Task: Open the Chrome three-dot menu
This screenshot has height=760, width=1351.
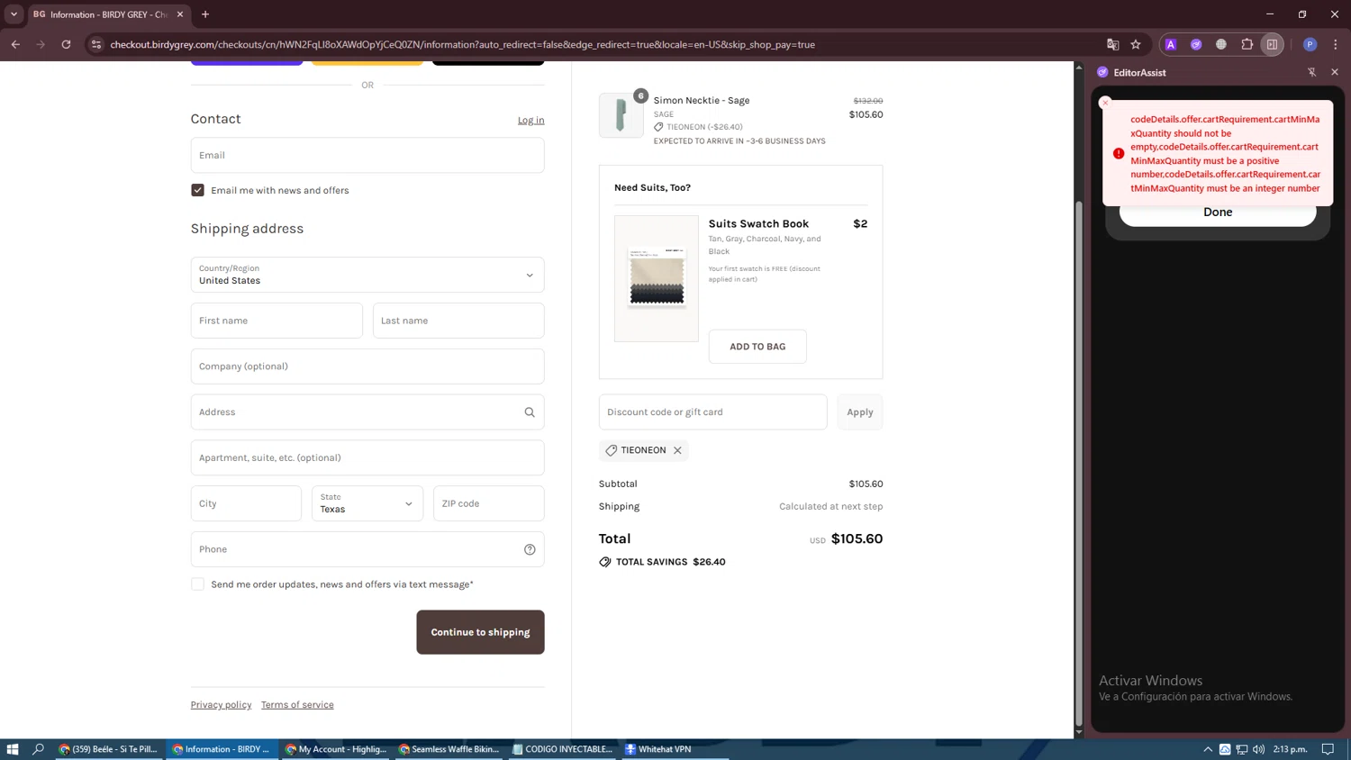Action: pos(1336,44)
